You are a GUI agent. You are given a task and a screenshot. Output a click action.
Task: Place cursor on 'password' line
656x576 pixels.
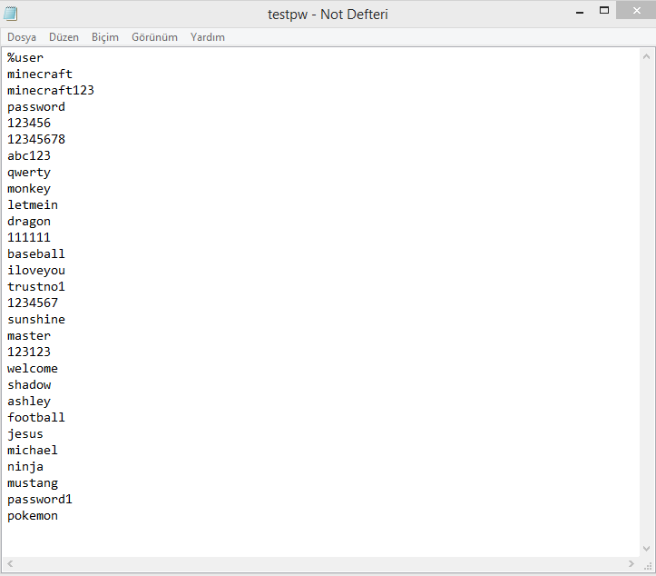36,107
